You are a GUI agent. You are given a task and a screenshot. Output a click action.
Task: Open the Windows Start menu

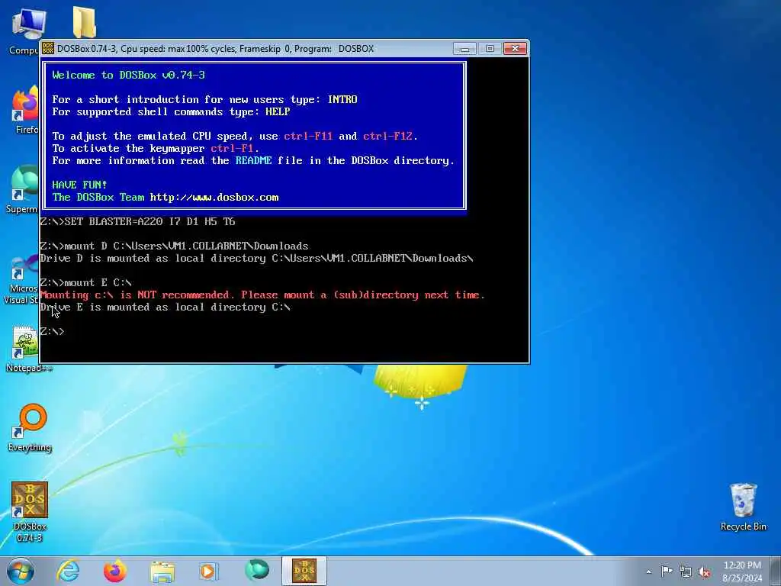21,571
